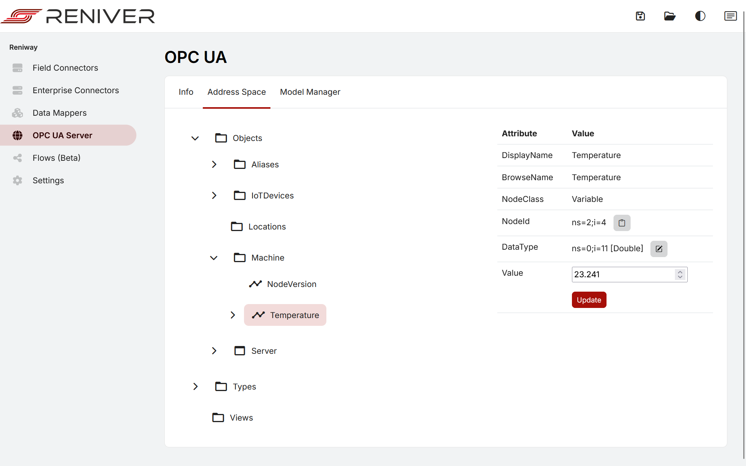Edit the DataType value

[659, 249]
